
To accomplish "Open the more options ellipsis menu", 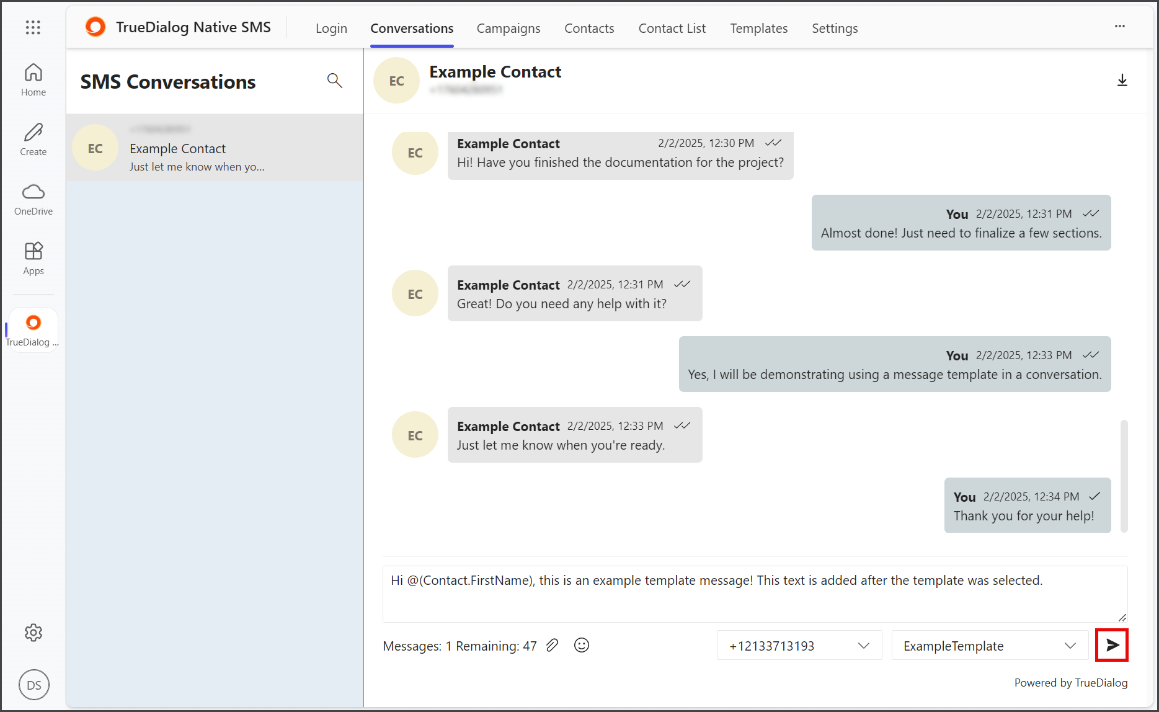I will pos(1120,26).
